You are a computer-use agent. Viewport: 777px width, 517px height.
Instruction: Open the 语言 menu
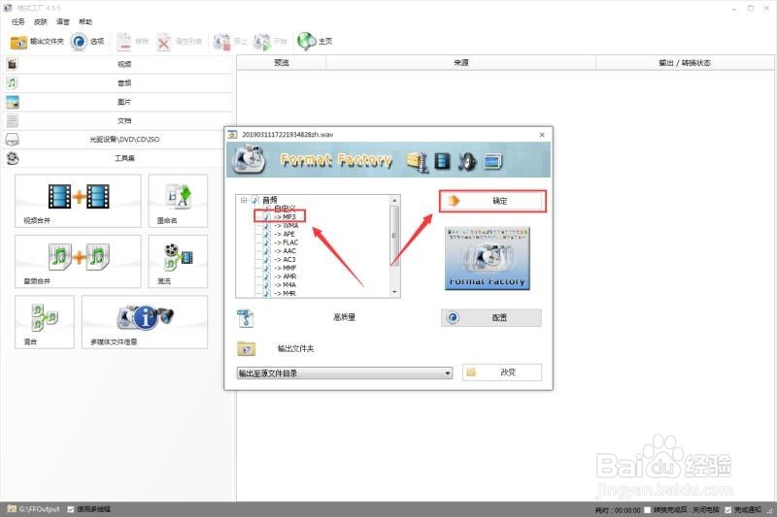[x=63, y=21]
